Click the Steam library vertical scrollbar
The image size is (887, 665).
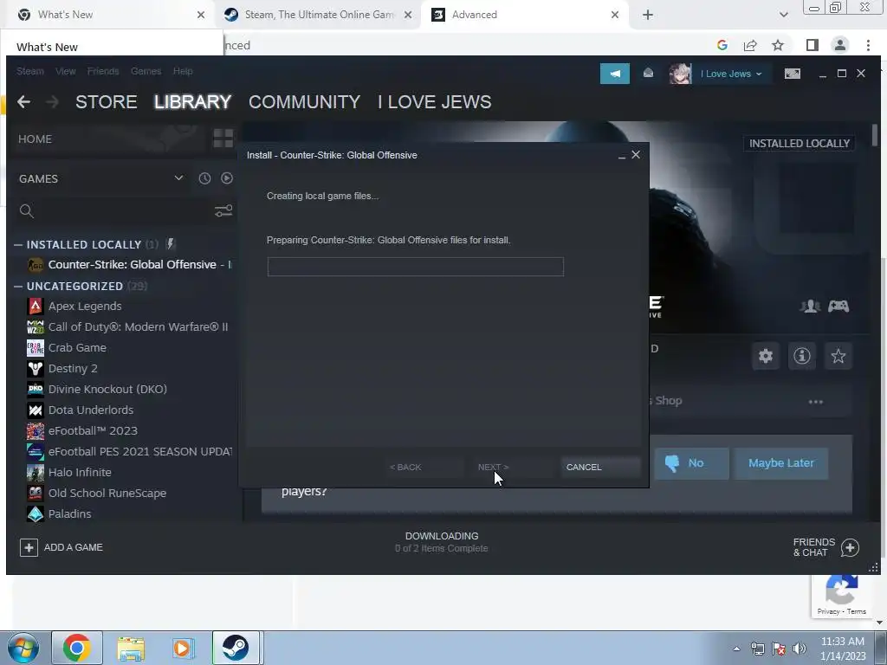coord(875,136)
